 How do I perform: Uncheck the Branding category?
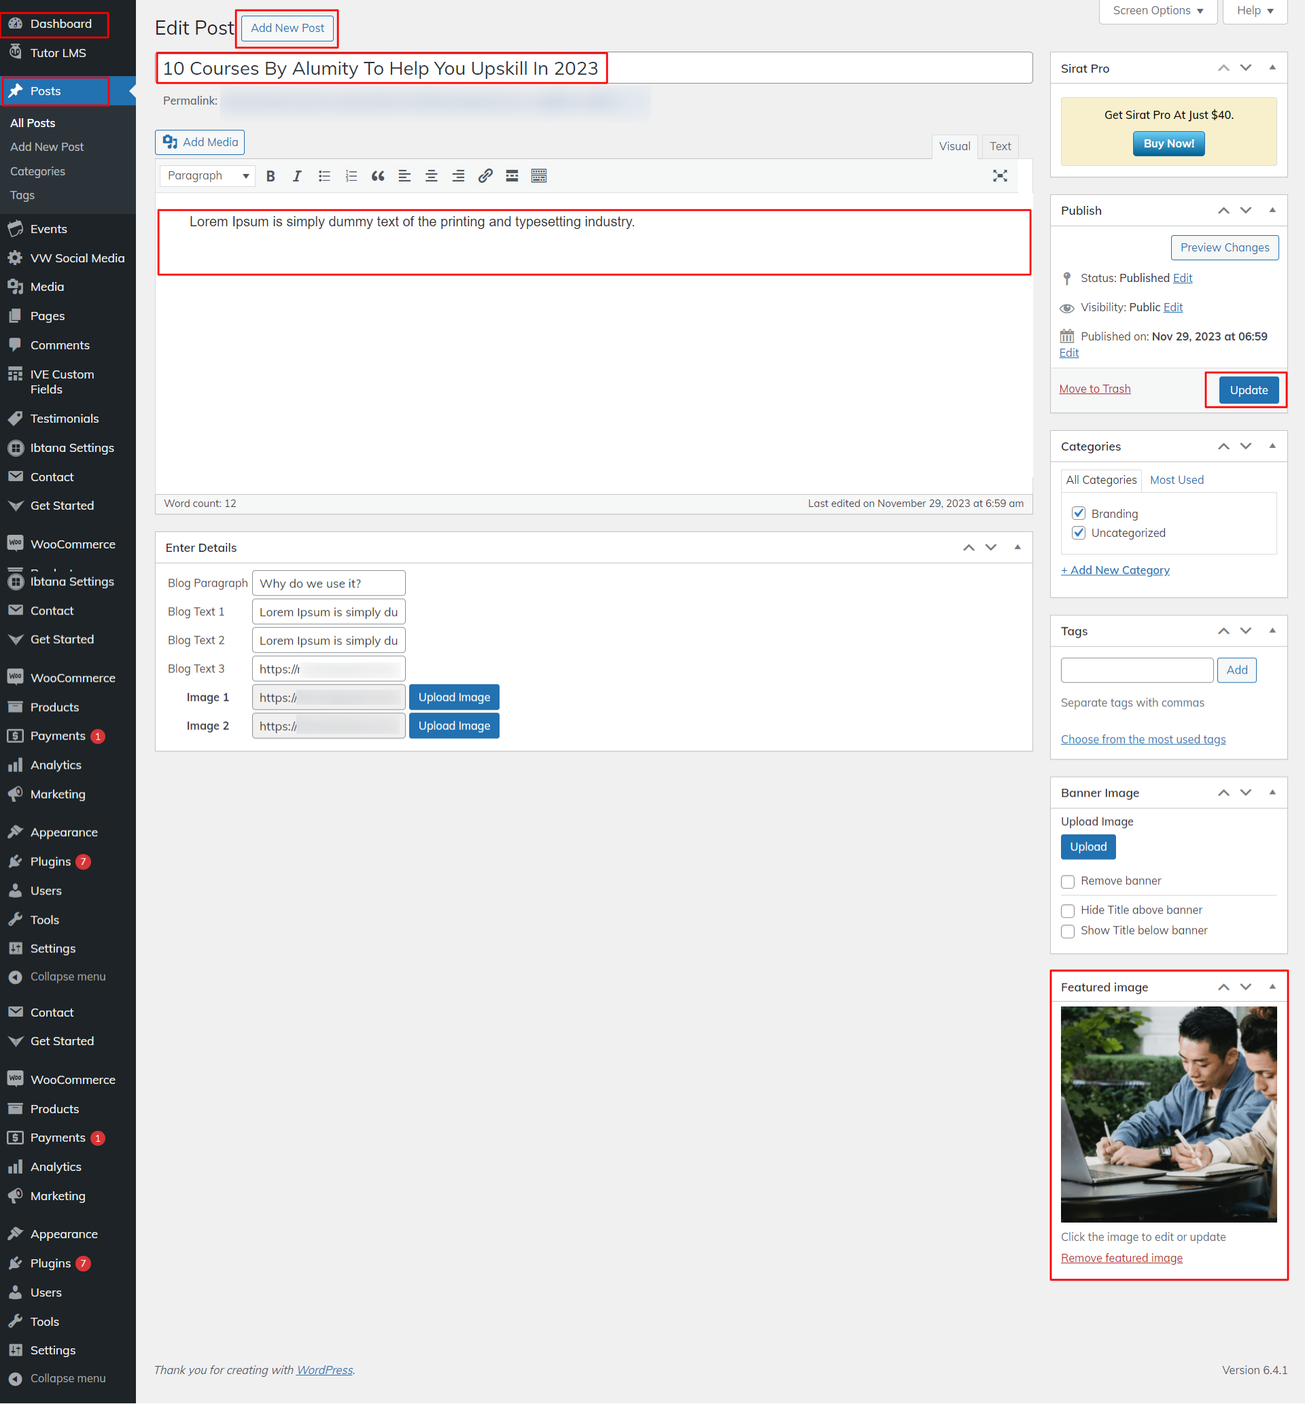[x=1078, y=513]
